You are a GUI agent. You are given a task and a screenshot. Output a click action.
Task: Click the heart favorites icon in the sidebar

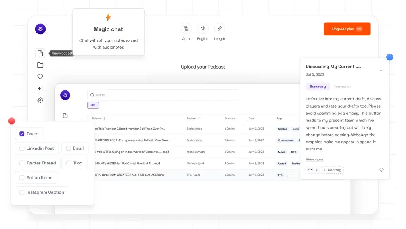coord(40,77)
